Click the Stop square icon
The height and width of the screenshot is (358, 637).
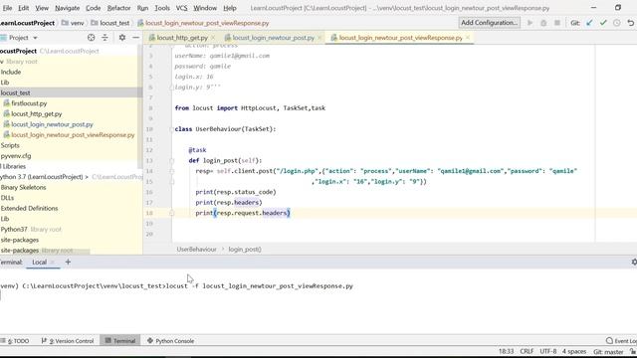click(x=557, y=23)
